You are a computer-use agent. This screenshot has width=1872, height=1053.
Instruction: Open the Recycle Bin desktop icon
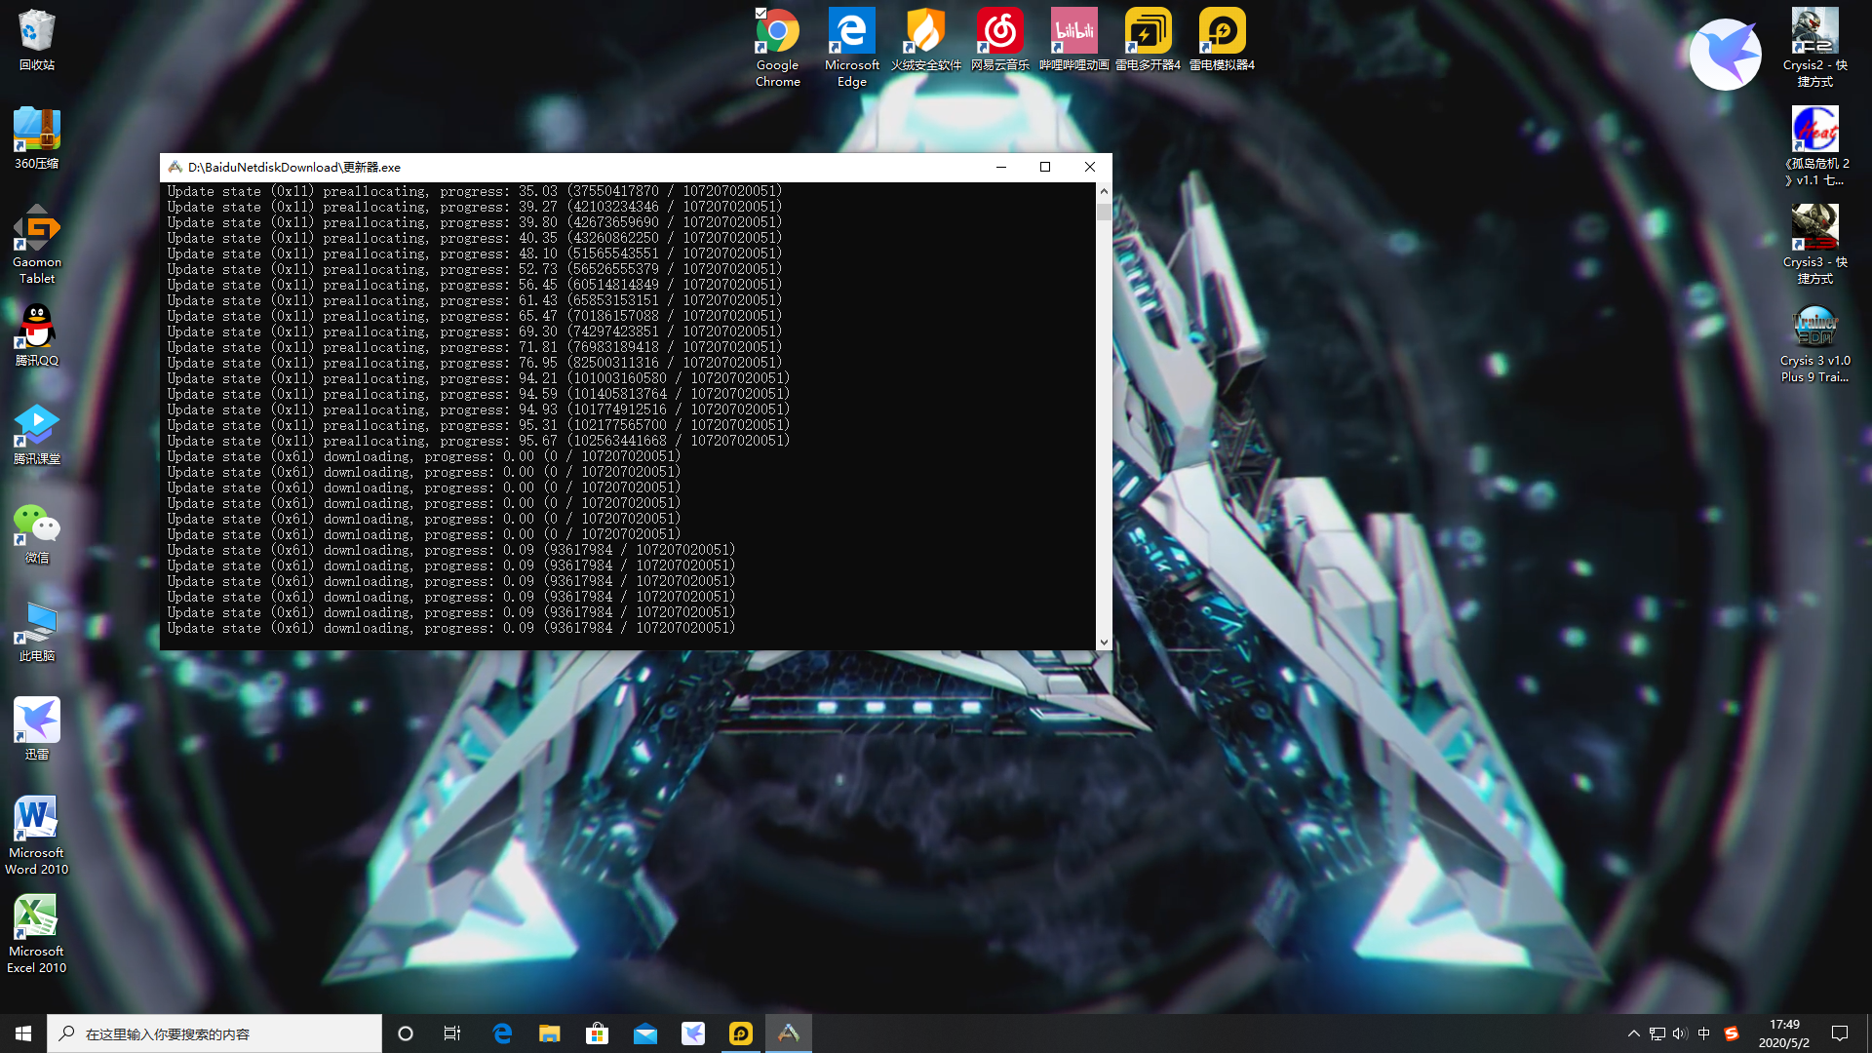point(36,40)
